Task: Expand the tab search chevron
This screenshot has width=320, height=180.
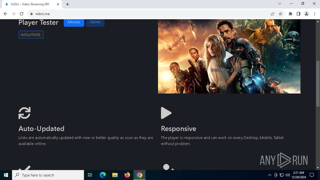Action: pyautogui.click(x=280, y=4)
